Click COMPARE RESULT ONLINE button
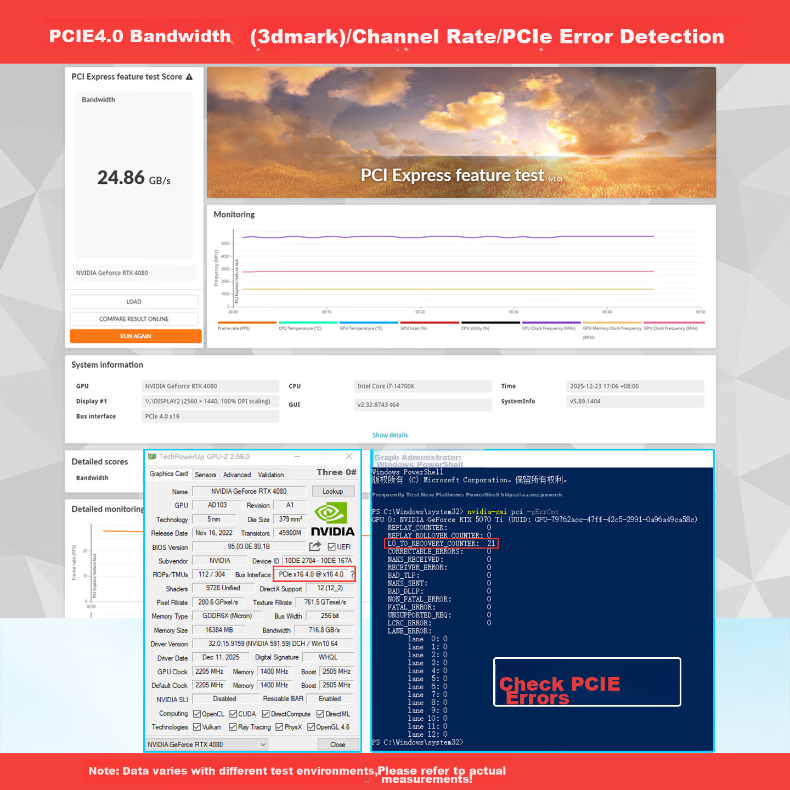This screenshot has width=790, height=790. click(134, 319)
